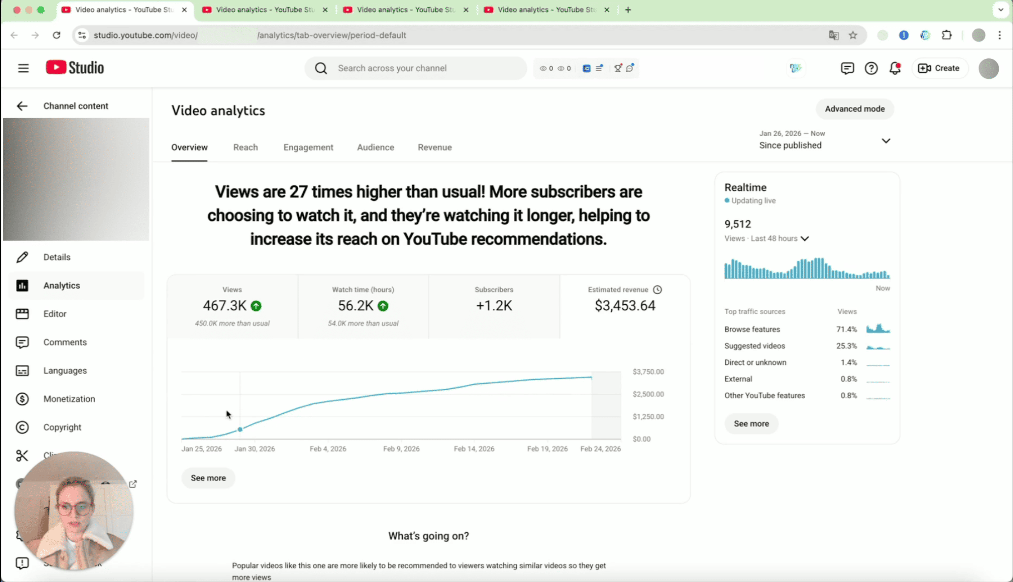Open Monetization in the sidebar
Screen dimensions: 1013x582
coord(69,399)
